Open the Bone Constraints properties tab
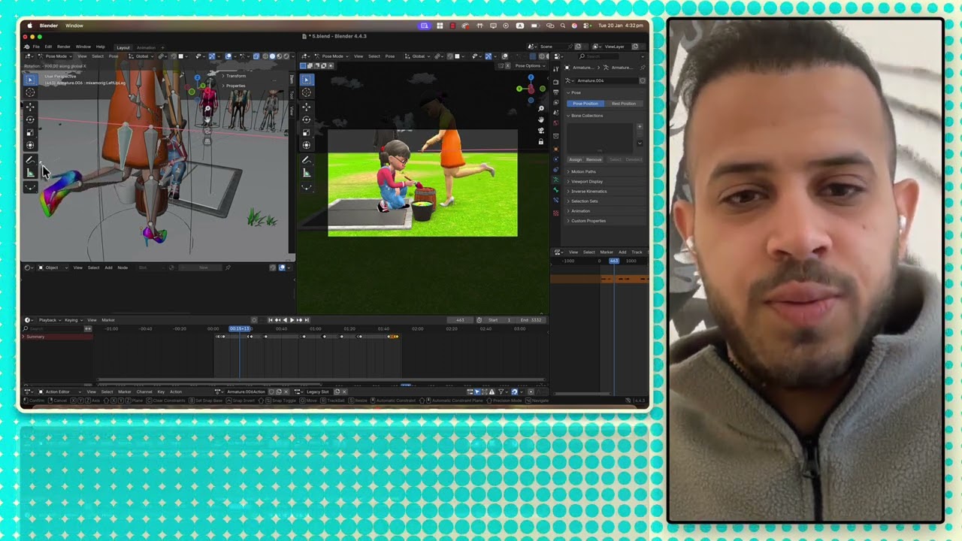962x541 pixels. tap(556, 200)
